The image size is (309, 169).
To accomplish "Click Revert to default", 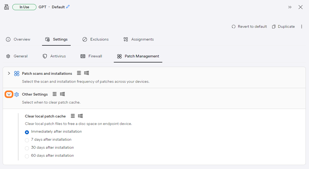I will tap(249, 26).
